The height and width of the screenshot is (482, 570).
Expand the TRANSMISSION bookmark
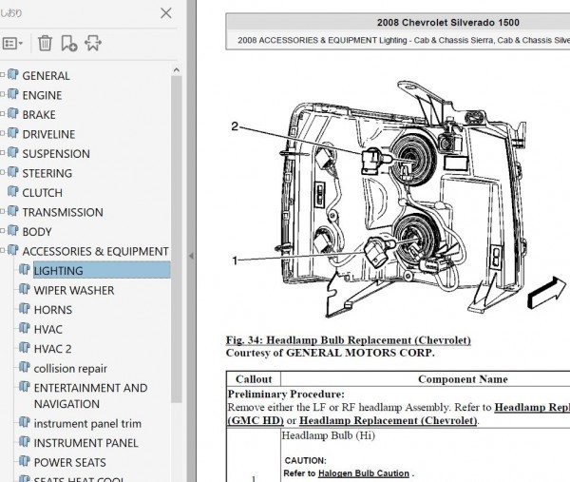click(3, 211)
